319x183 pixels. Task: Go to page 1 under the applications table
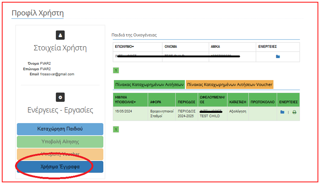(x=116, y=129)
